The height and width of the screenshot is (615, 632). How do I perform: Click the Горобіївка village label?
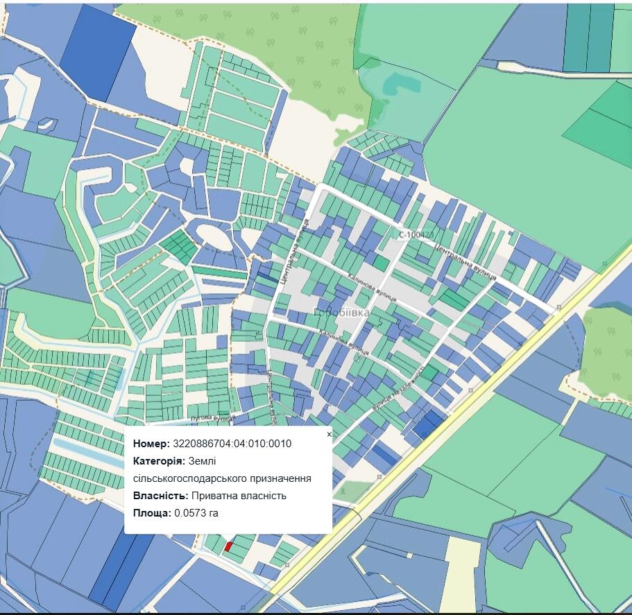click(x=340, y=313)
